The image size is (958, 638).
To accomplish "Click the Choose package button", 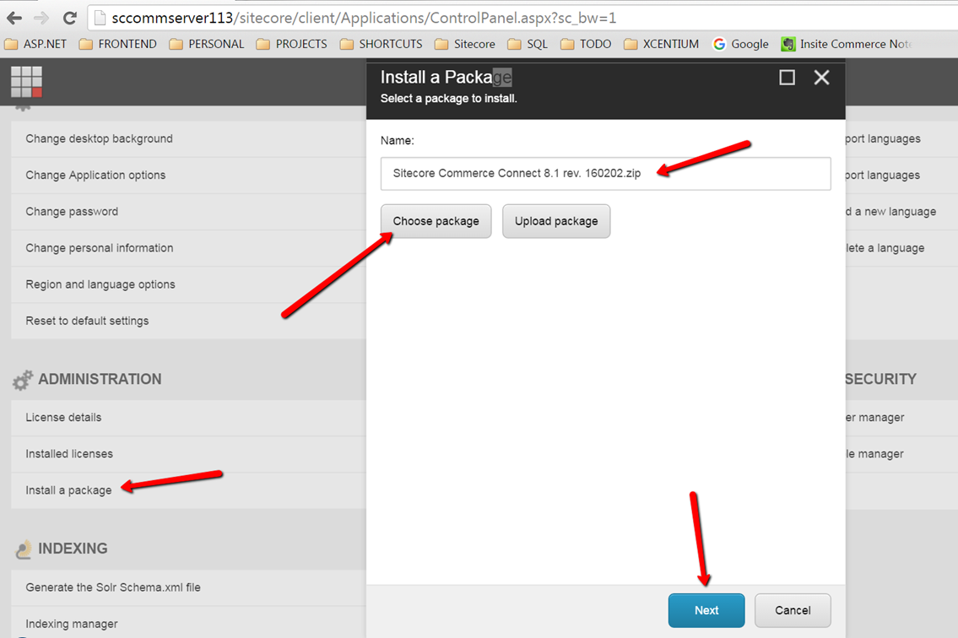I will coord(436,221).
